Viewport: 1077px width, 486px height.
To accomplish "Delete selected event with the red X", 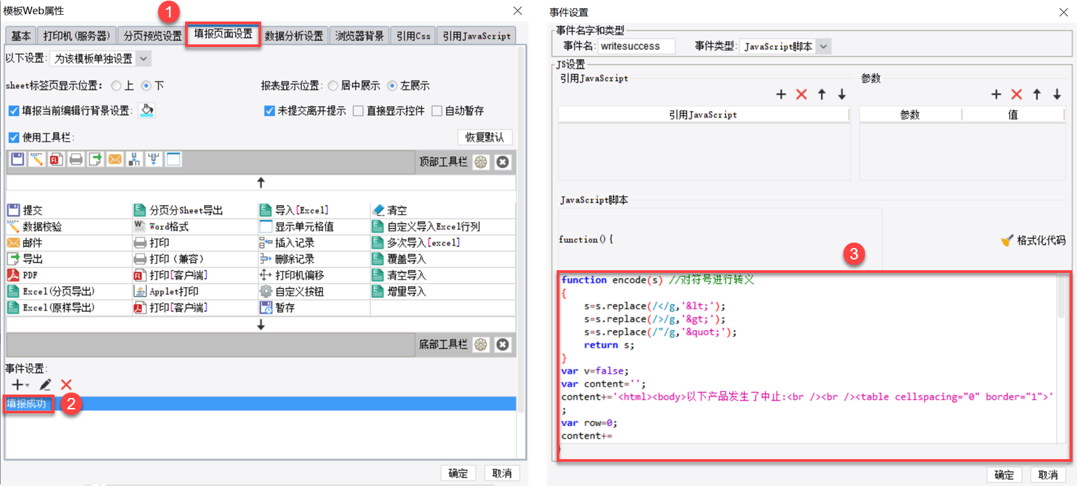I will point(66,384).
